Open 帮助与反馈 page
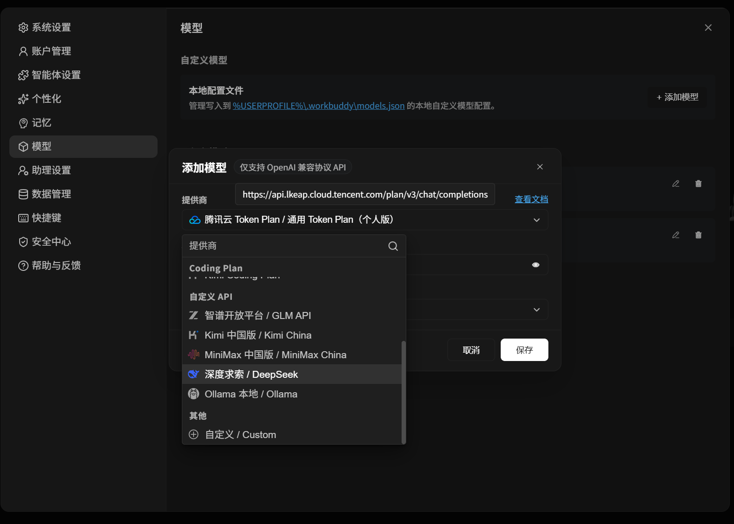This screenshot has height=524, width=734. coord(83,266)
